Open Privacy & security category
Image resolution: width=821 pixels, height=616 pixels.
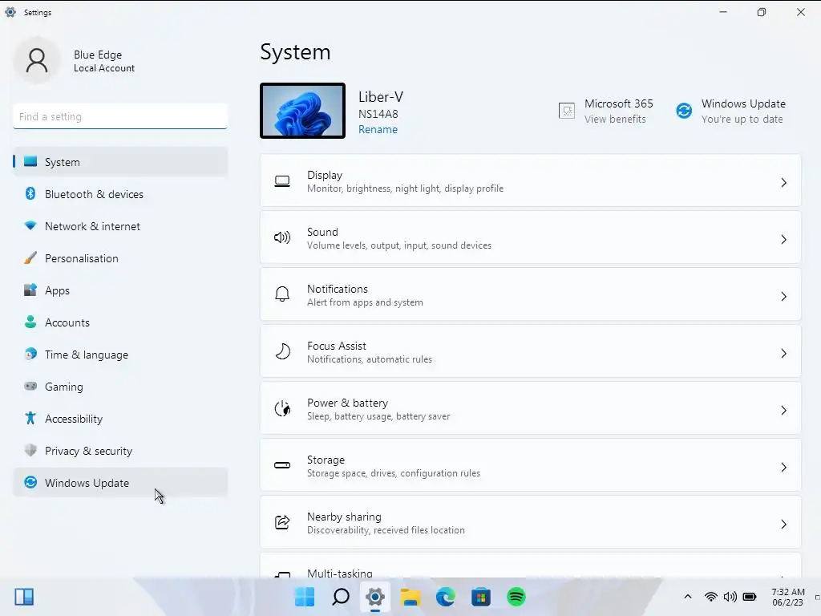click(x=120, y=451)
